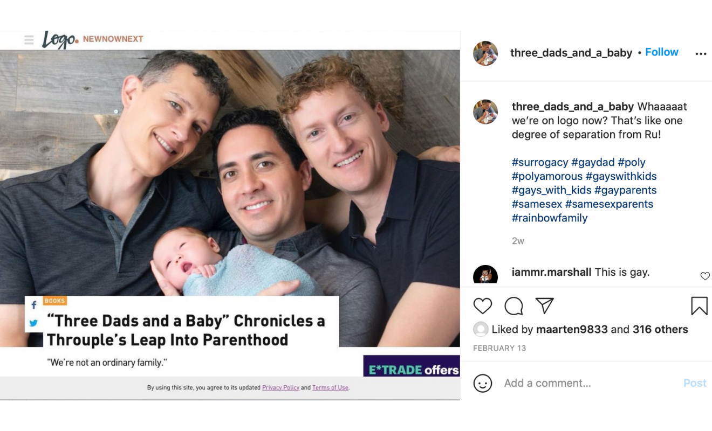Open emoji picker smiley icon

point(482,383)
